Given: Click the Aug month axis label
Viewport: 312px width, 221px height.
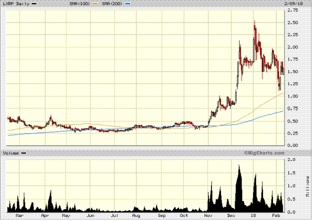Looking at the screenshot, I should click(x=136, y=215).
